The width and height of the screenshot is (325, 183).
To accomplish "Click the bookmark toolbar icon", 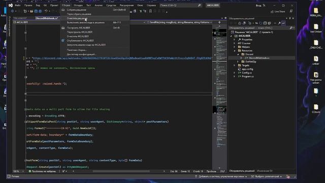I will click(x=150, y=11).
